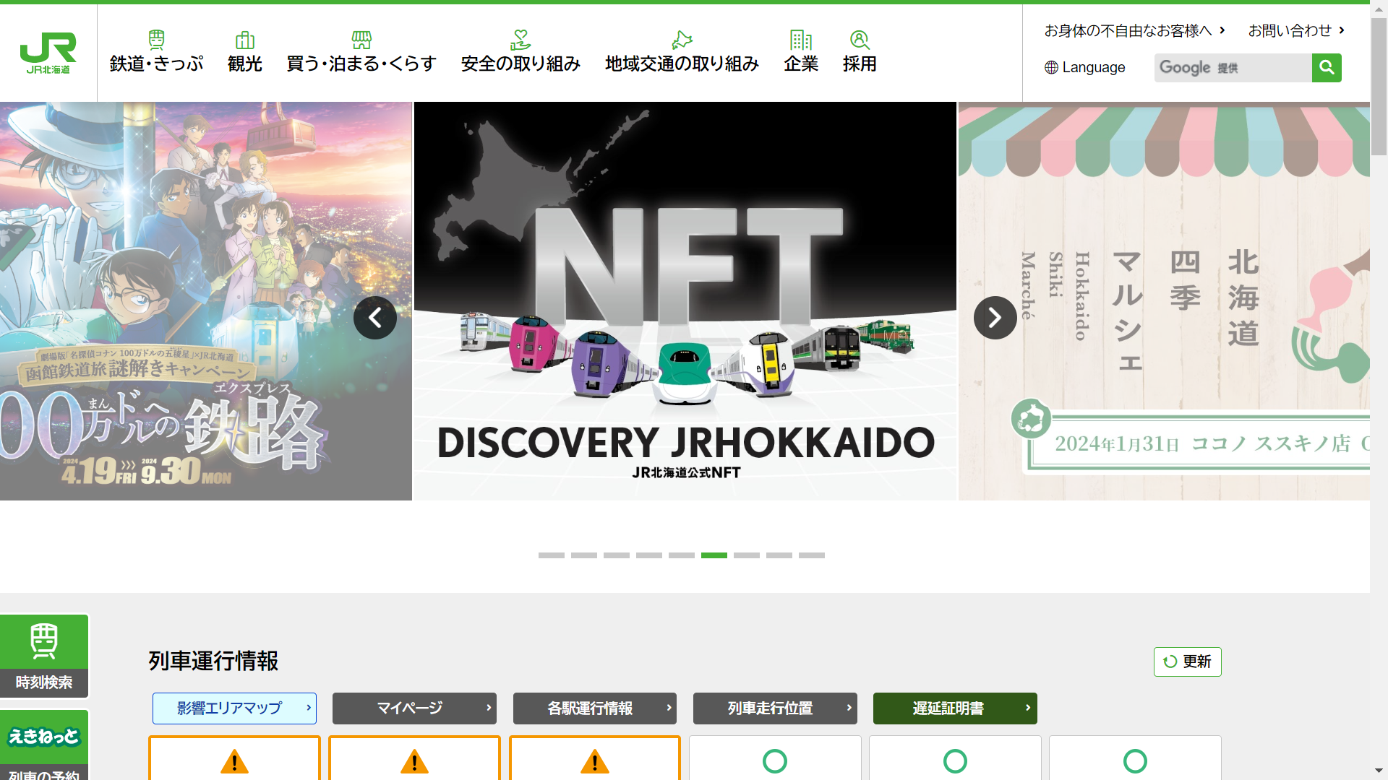
Task: Click the recruitment icon above 採用
Action: coord(860,40)
